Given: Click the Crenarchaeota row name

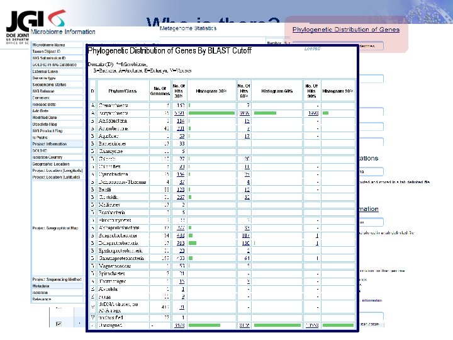Looking at the screenshot, I should pos(113,106).
